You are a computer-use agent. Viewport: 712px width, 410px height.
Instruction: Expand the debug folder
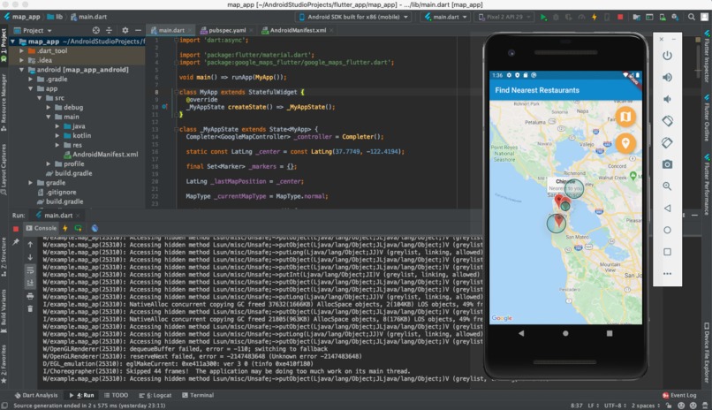tap(49, 108)
